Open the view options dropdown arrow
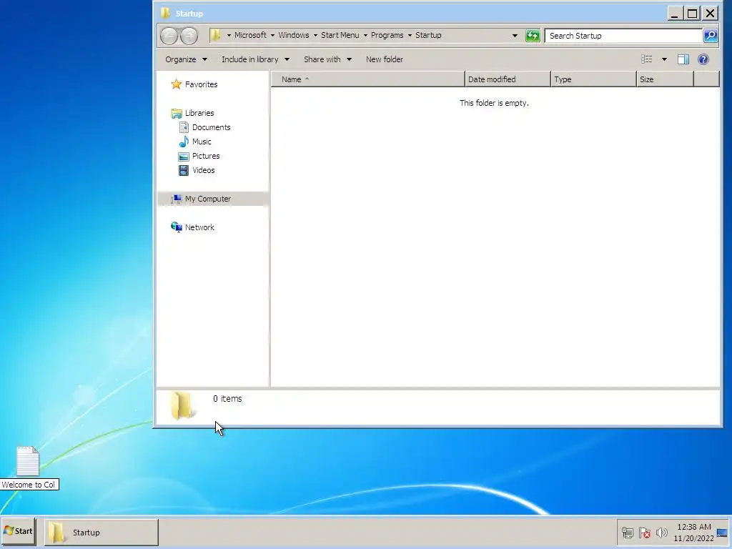 point(664,59)
